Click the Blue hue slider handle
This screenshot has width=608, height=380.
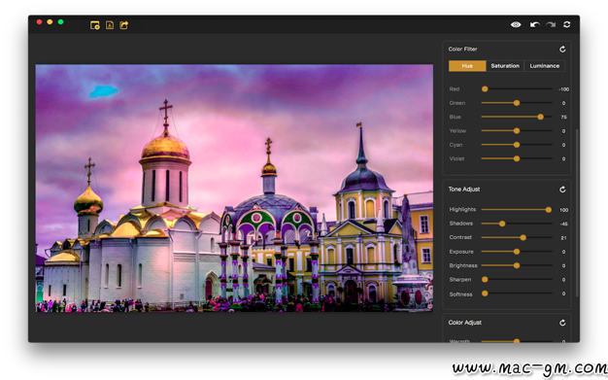pyautogui.click(x=541, y=117)
